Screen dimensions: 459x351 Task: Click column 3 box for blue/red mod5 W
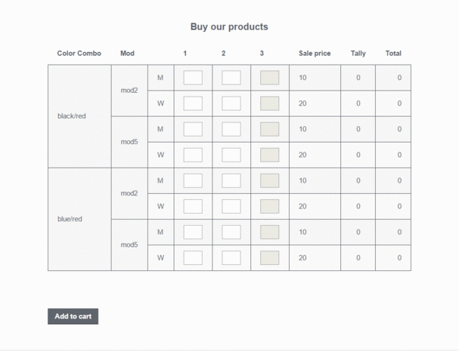click(x=270, y=257)
